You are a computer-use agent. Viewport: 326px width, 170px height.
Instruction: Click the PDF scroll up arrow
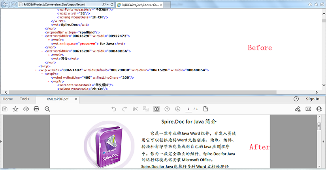(x=319, y=117)
